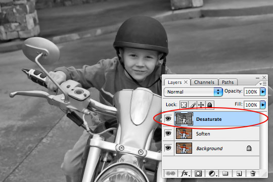The image size is (273, 182).
Task: Open the Fill slider arrow
Action: click(x=263, y=105)
